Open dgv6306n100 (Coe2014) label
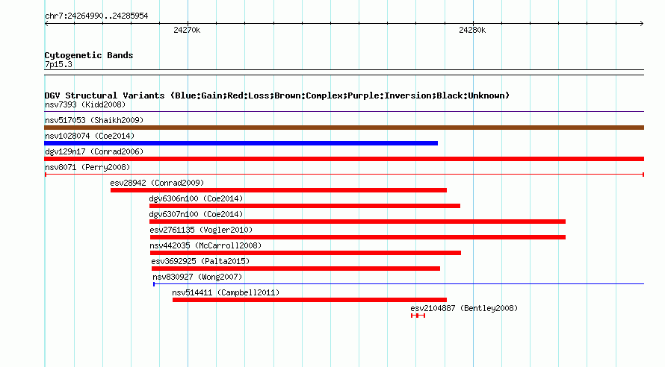665x367 pixels. [x=196, y=198]
